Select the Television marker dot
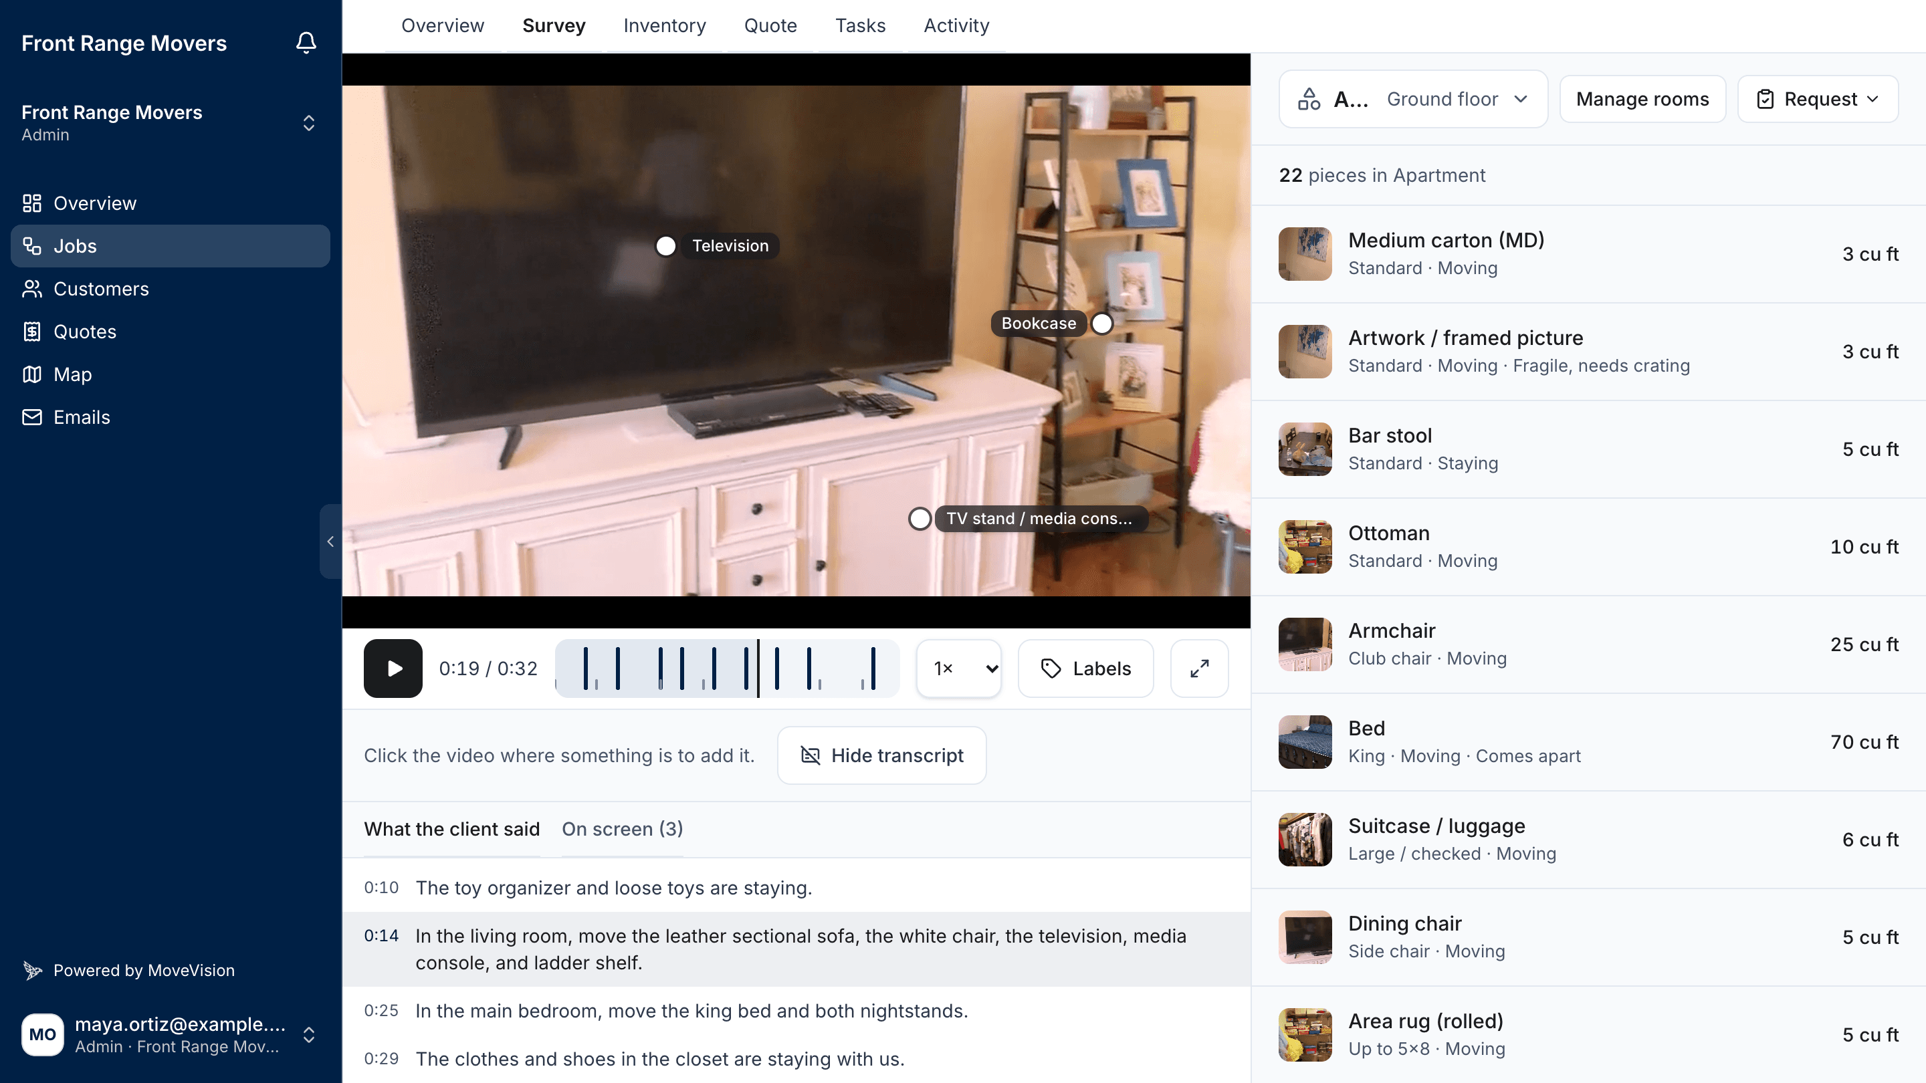This screenshot has width=1926, height=1083. click(665, 246)
